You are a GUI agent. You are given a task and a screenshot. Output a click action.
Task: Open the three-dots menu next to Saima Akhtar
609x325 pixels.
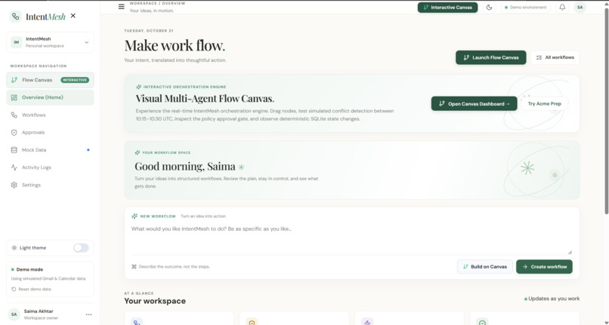pos(89,314)
